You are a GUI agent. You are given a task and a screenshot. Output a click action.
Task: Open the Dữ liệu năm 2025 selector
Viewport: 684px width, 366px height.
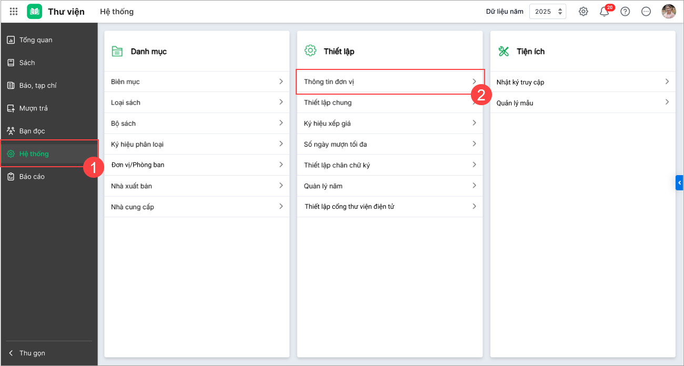[547, 12]
